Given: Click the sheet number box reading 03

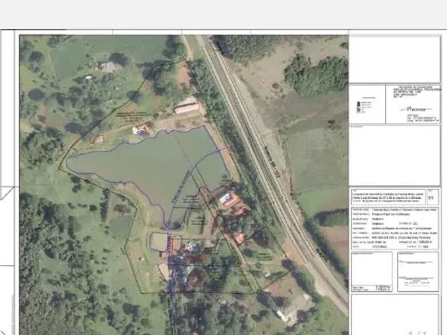Looking at the screenshot, I should (432, 197).
